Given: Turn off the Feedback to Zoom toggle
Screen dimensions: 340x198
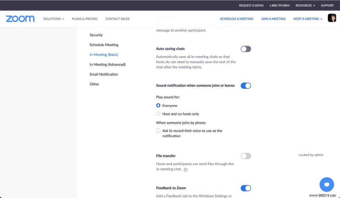Looking at the screenshot, I should point(246,188).
